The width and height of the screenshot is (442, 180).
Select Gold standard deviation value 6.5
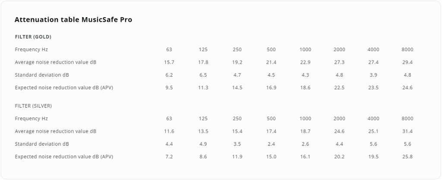[203, 75]
